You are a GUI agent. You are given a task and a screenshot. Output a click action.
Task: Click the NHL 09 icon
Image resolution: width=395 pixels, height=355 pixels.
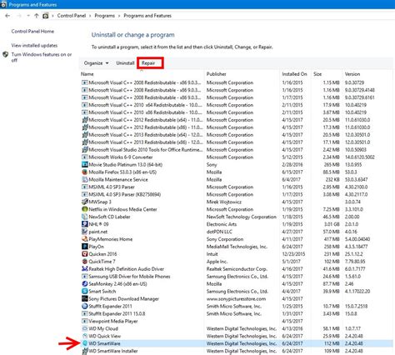click(85, 224)
